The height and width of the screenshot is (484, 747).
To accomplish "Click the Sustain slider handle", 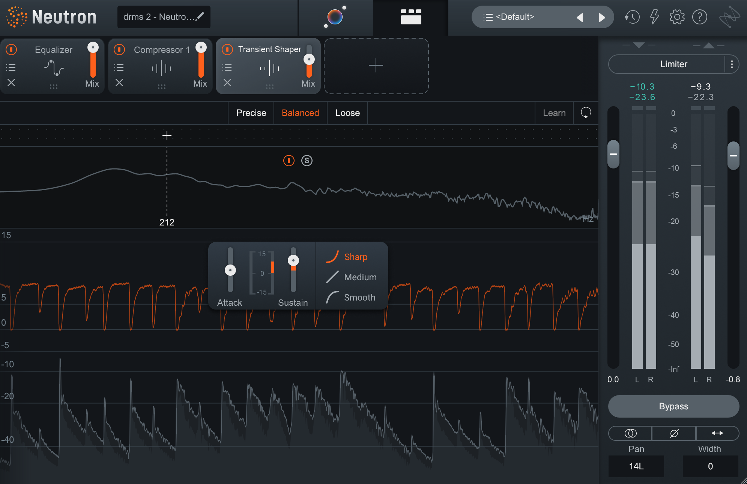I will pyautogui.click(x=293, y=260).
